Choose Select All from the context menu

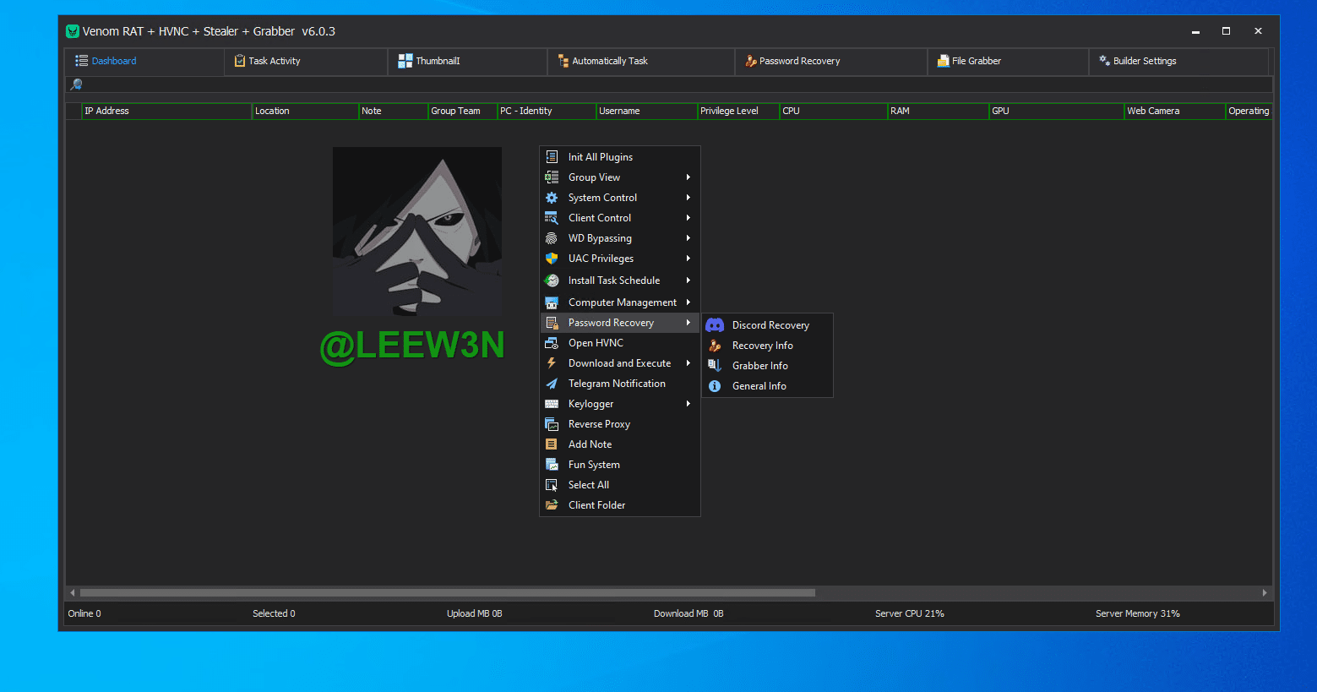tap(589, 485)
